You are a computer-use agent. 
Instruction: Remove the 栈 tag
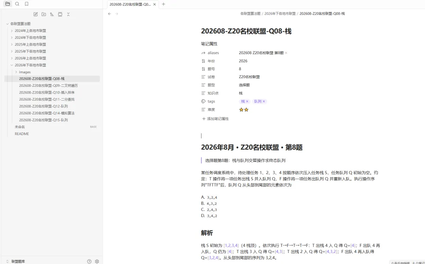(x=247, y=101)
